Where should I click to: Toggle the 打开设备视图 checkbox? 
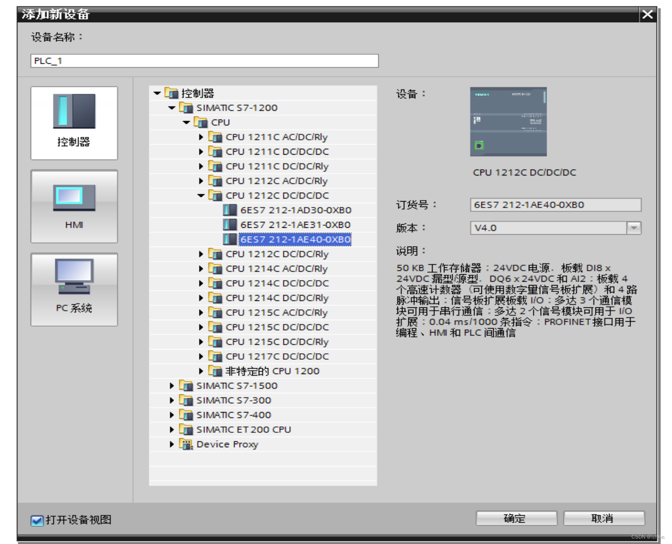click(x=37, y=520)
